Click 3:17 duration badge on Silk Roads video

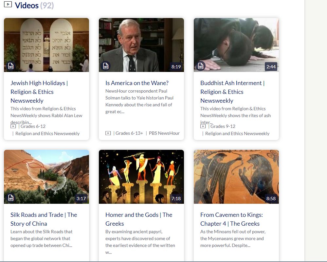pos(81,199)
